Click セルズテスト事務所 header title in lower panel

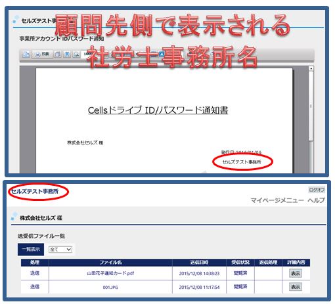35,192
